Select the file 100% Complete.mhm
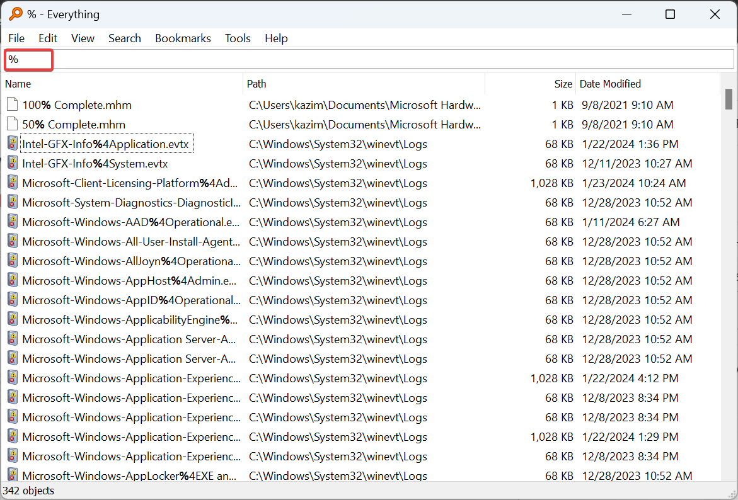738x500 pixels. coord(77,105)
